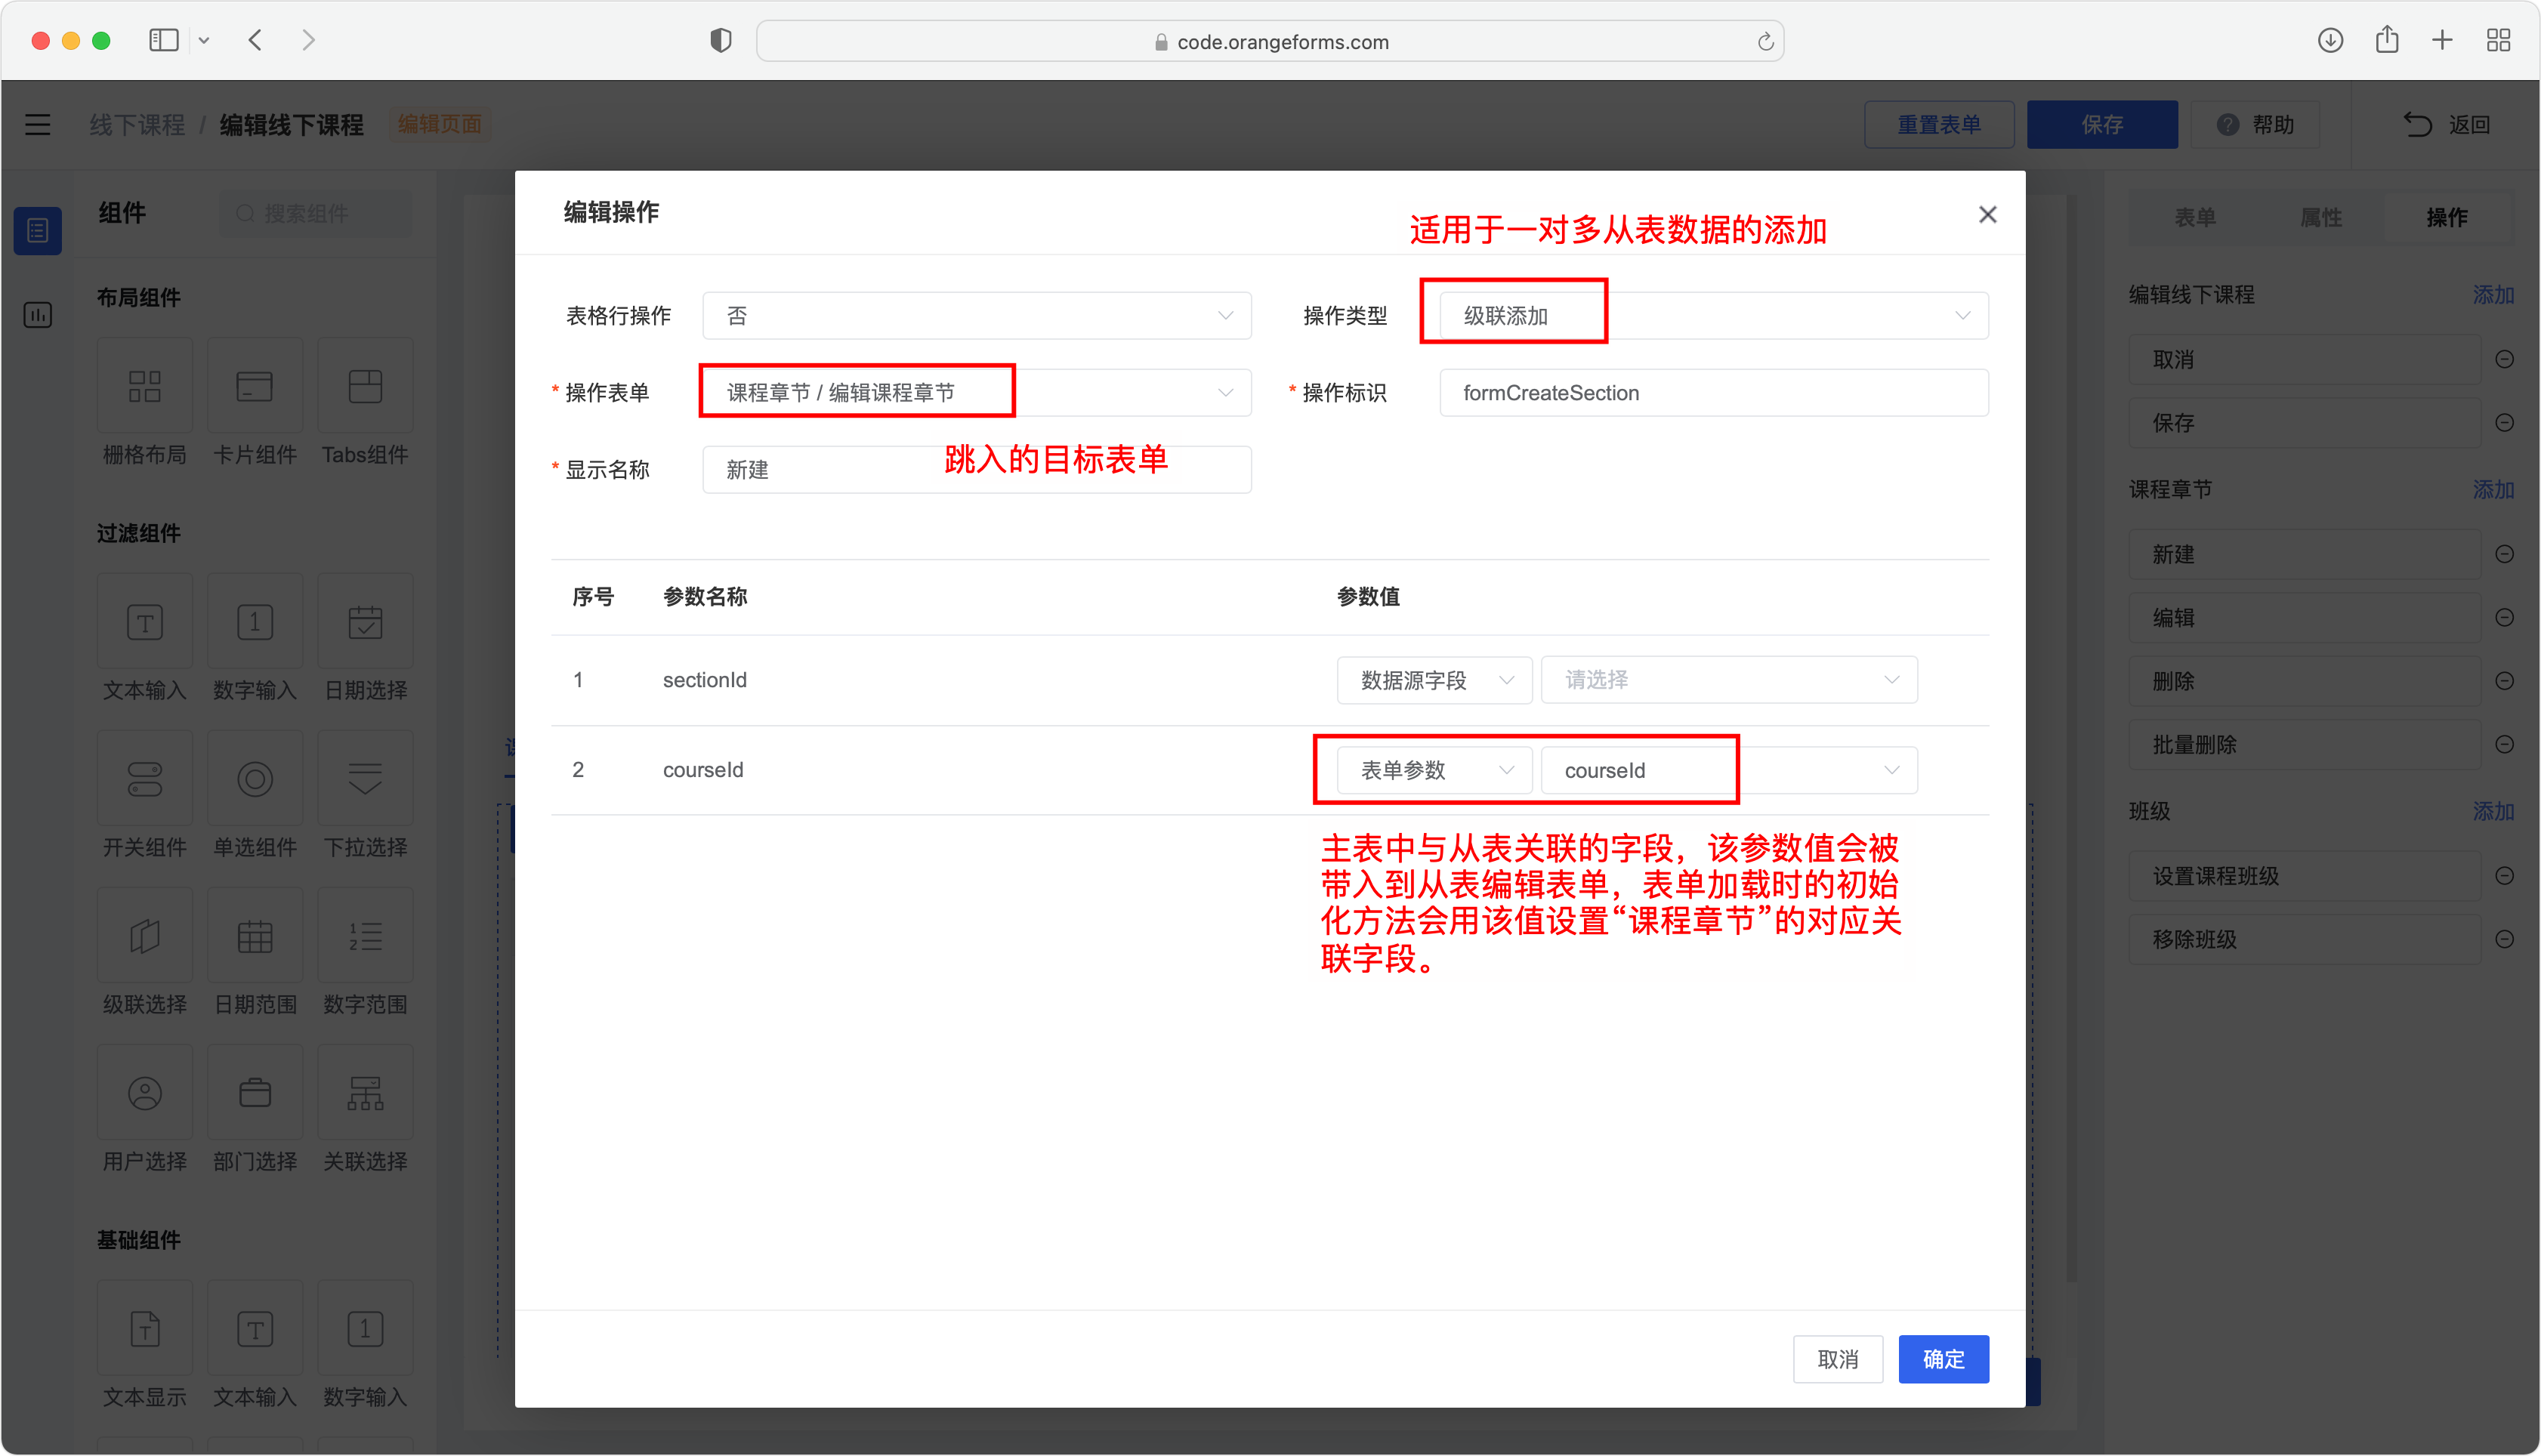Screen dimensions: 2541x1456
Task: Click the 搜索组件 search field
Action: 316,214
